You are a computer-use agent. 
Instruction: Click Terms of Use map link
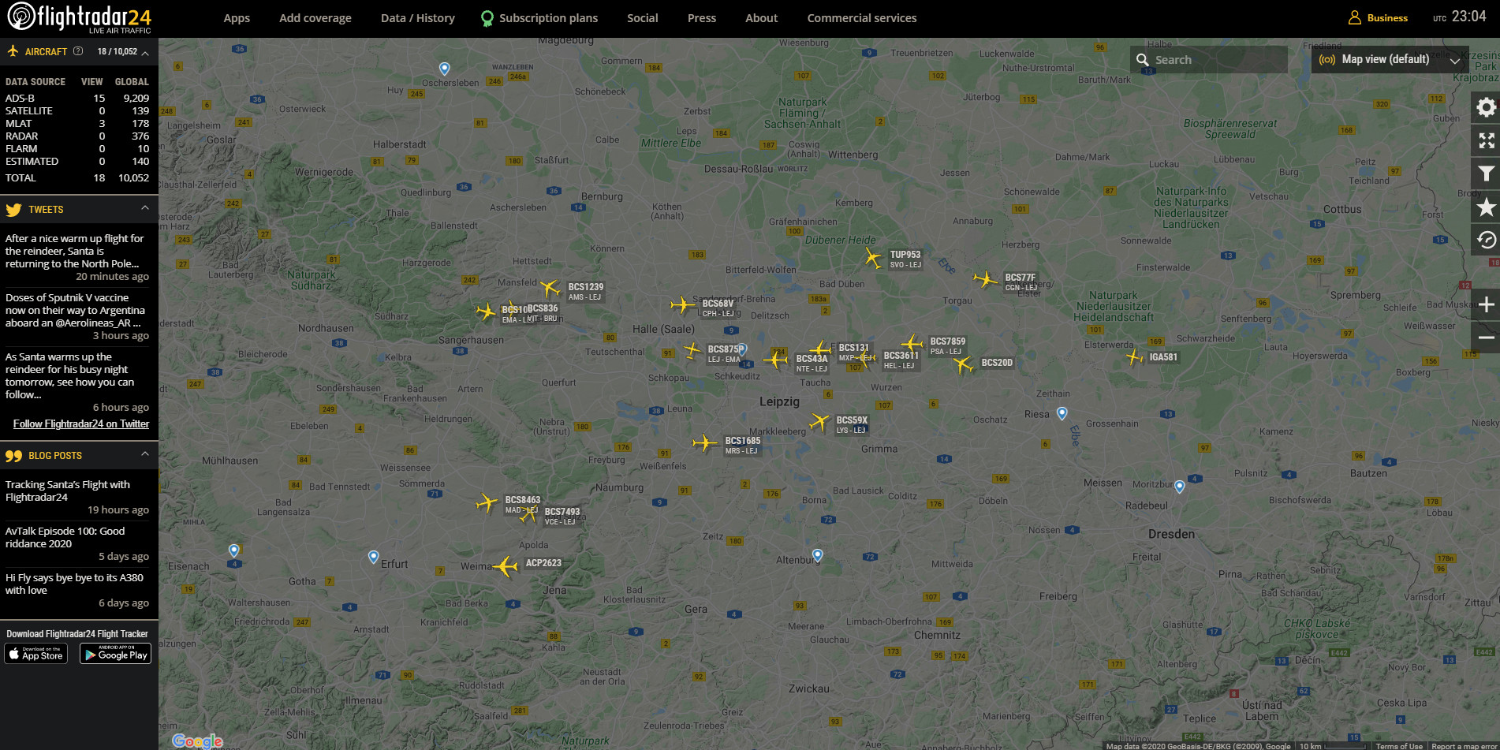[x=1399, y=746]
